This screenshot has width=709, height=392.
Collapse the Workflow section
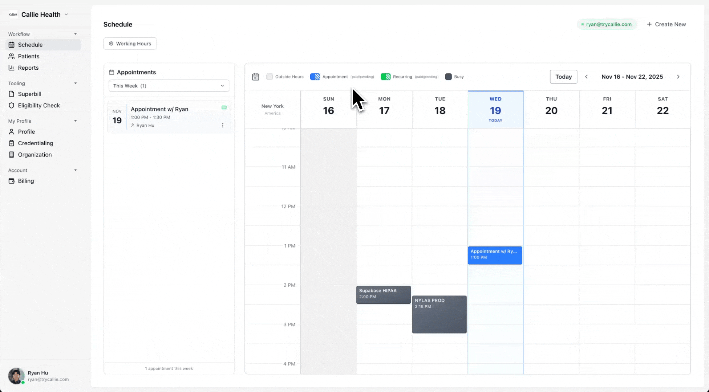pyautogui.click(x=75, y=34)
